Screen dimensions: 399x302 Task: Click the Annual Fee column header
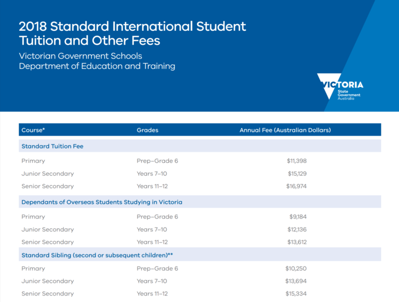point(285,130)
